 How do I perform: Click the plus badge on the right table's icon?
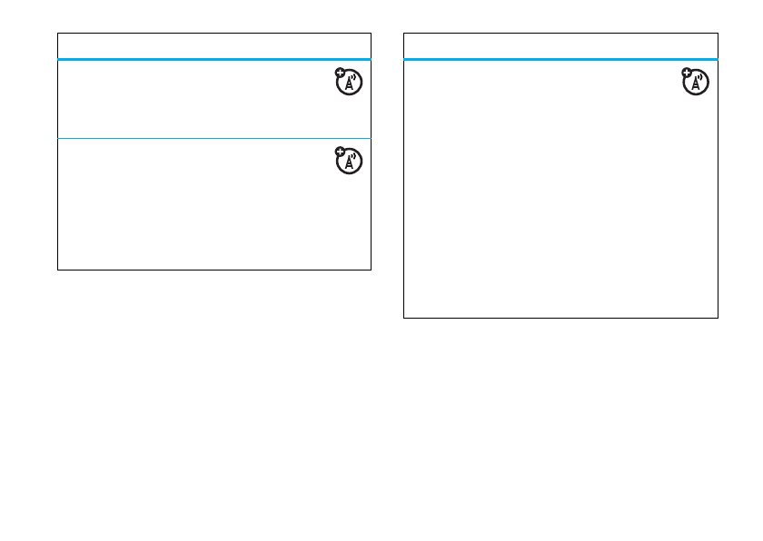(x=687, y=73)
